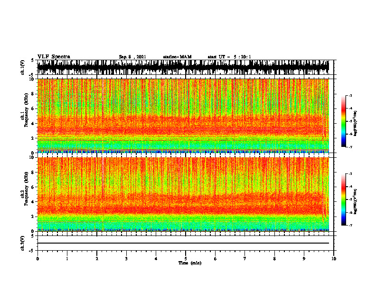The width and height of the screenshot is (376, 290).
Task: Click the ch.2 spectrogram panel
Action: (x=183, y=194)
